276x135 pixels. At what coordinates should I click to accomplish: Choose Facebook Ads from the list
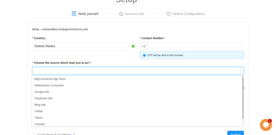coord(137,98)
